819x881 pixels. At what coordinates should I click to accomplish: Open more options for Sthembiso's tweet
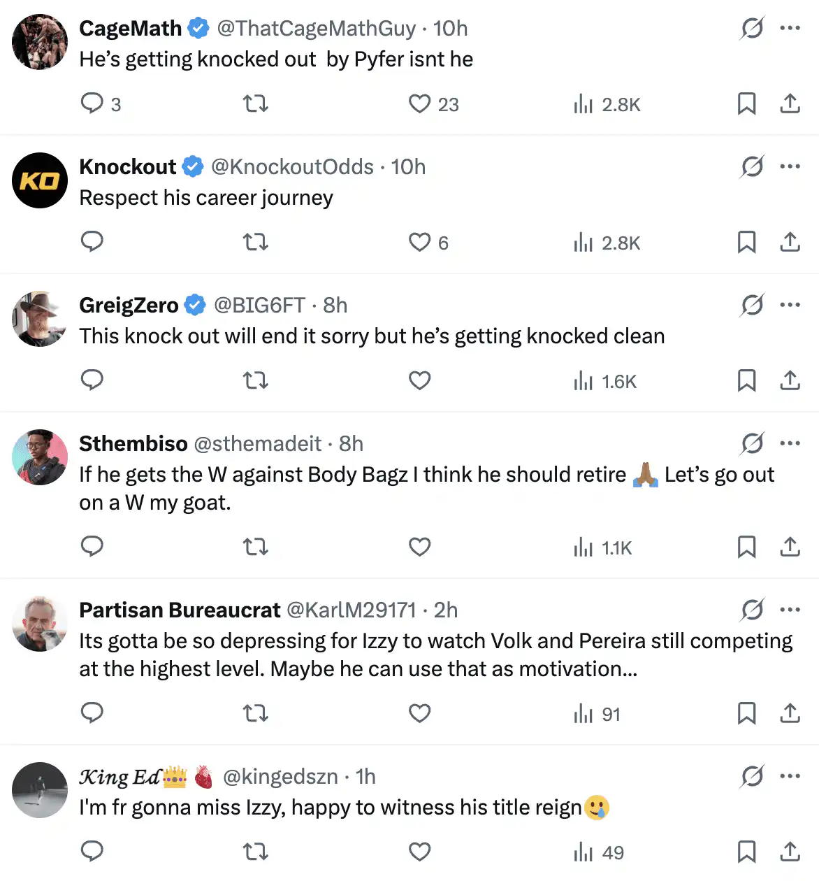[x=790, y=443]
